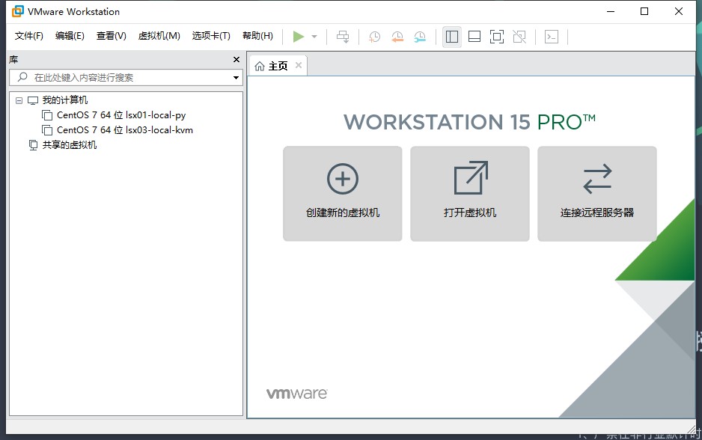
Task: Toggle Unity mode icon
Action: [x=519, y=36]
